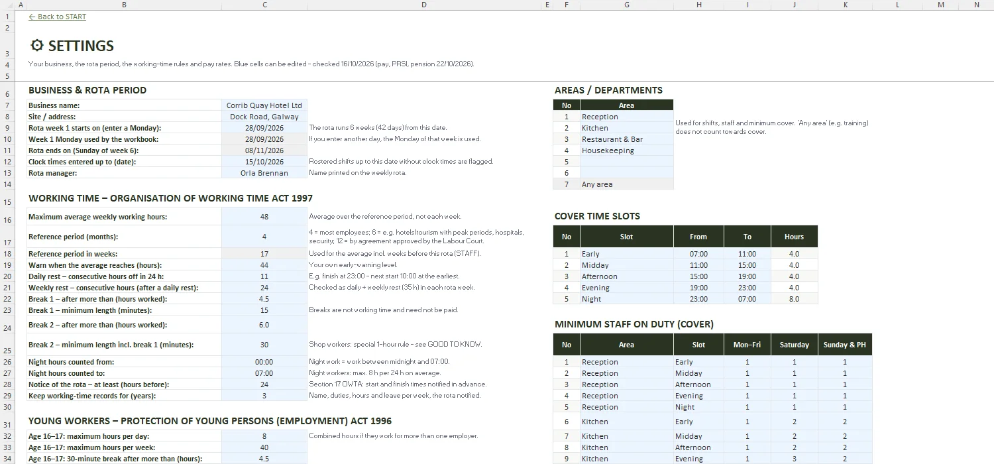Click the Sunday & PH column header
Image resolution: width=994 pixels, height=464 pixels.
pyautogui.click(x=845, y=345)
